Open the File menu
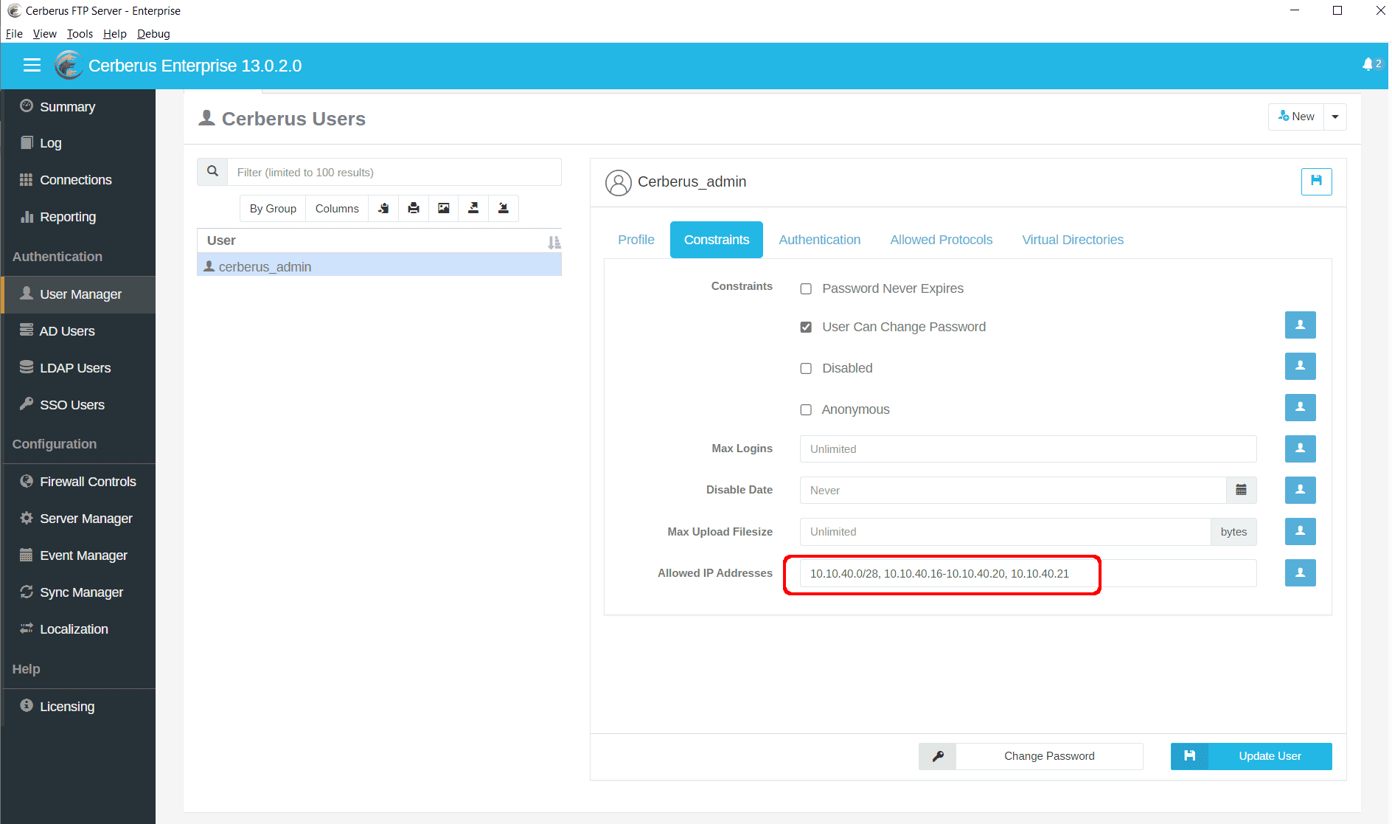The height and width of the screenshot is (824, 1392). 14,34
